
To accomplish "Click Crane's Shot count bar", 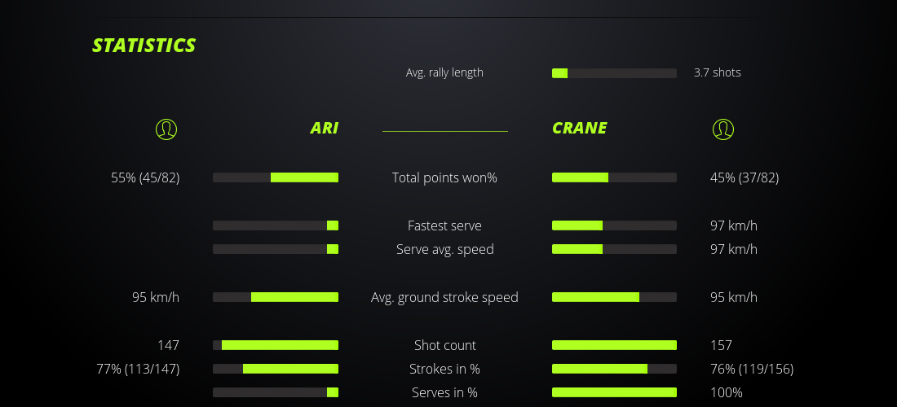I will (614, 345).
